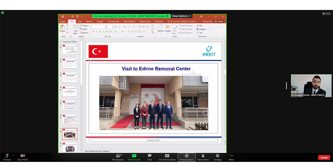Image resolution: width=333 pixels, height=166 pixels.
Task: Click 'Not eklemek için tıklatın' notes area
Action: point(97,151)
